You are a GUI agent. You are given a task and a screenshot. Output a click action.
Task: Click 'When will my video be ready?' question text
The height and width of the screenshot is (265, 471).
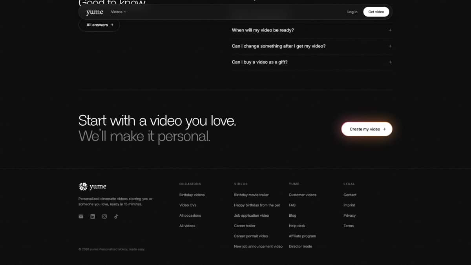coord(263,30)
